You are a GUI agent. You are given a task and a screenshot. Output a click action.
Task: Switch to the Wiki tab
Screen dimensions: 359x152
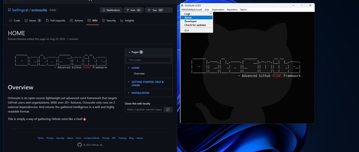[x=93, y=21]
